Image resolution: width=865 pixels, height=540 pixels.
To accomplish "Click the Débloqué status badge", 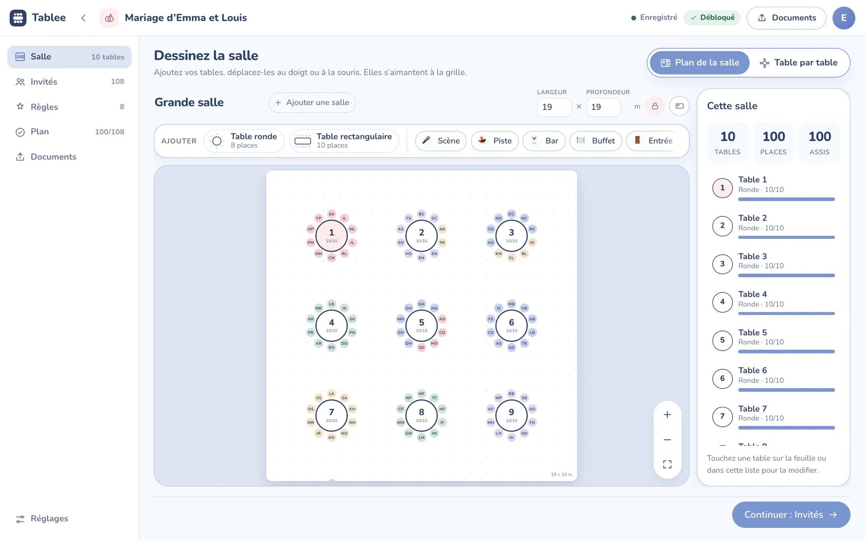I will pos(712,18).
